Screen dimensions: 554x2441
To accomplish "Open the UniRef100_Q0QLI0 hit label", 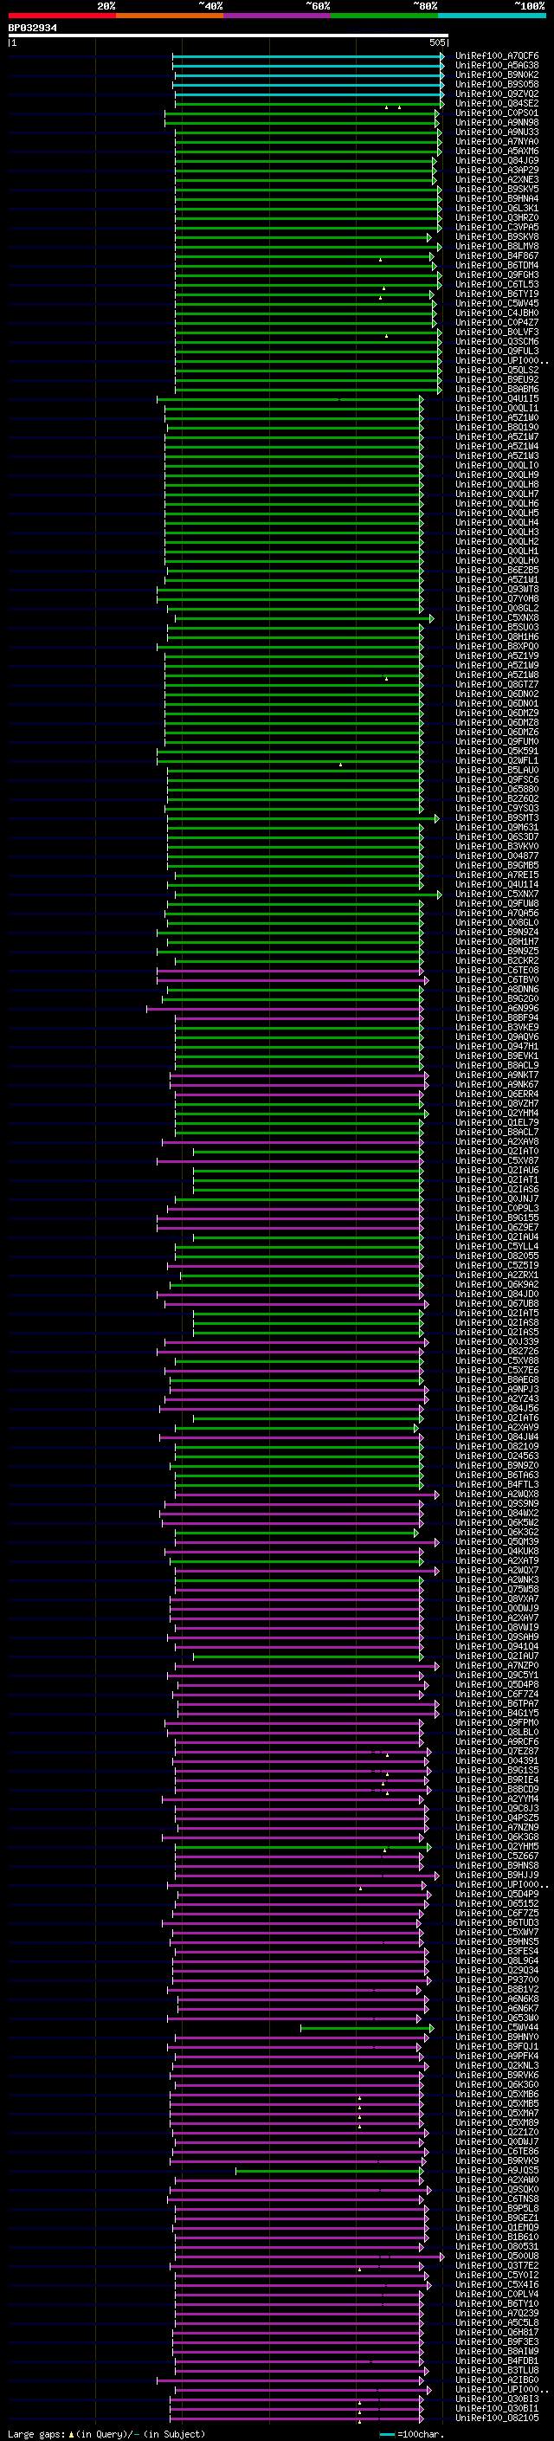I will click(x=497, y=465).
